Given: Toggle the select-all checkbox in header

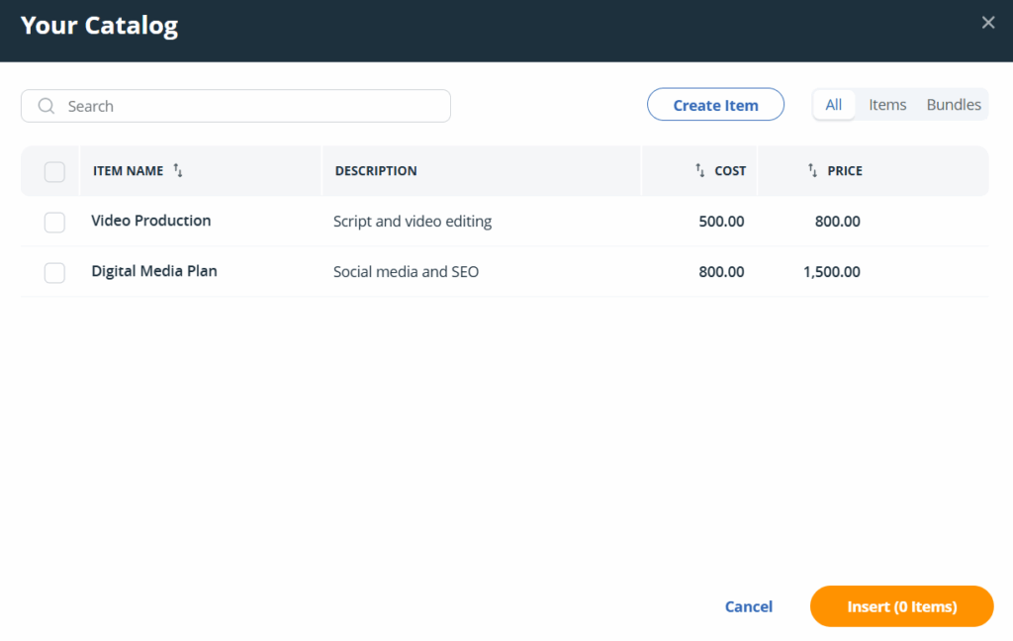Looking at the screenshot, I should (54, 172).
